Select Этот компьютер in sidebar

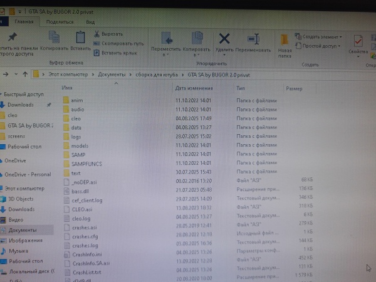(24, 189)
